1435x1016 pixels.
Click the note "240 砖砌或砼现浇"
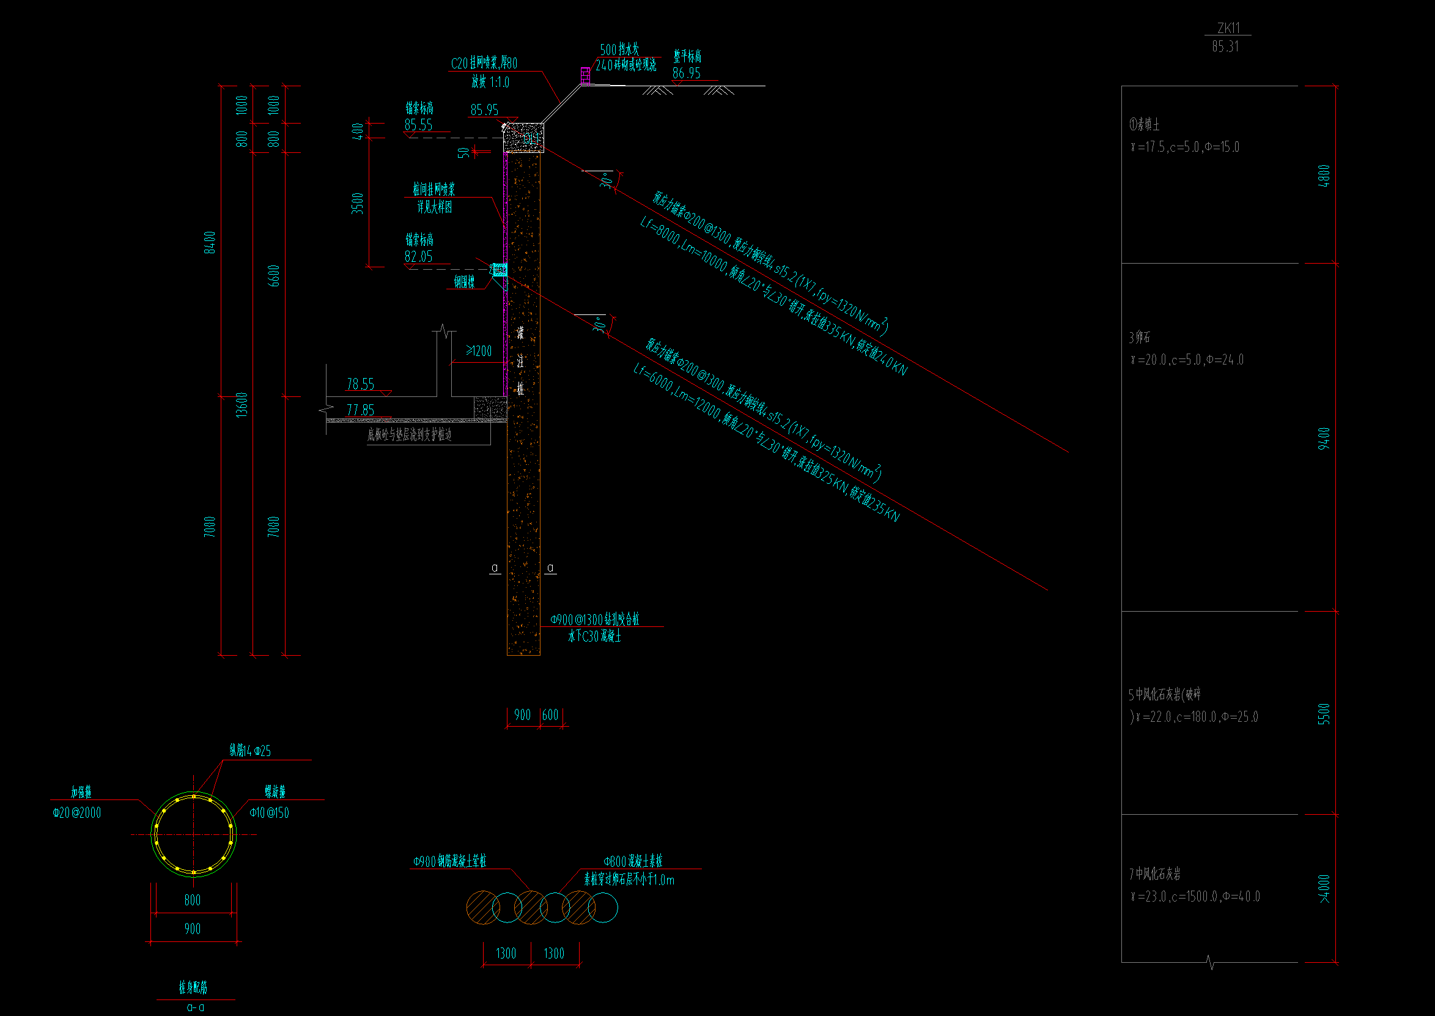point(626,65)
